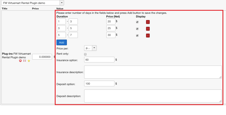This screenshot has width=226, height=115.
Task: Remove the 1-3 duration row
Action: [148, 22]
